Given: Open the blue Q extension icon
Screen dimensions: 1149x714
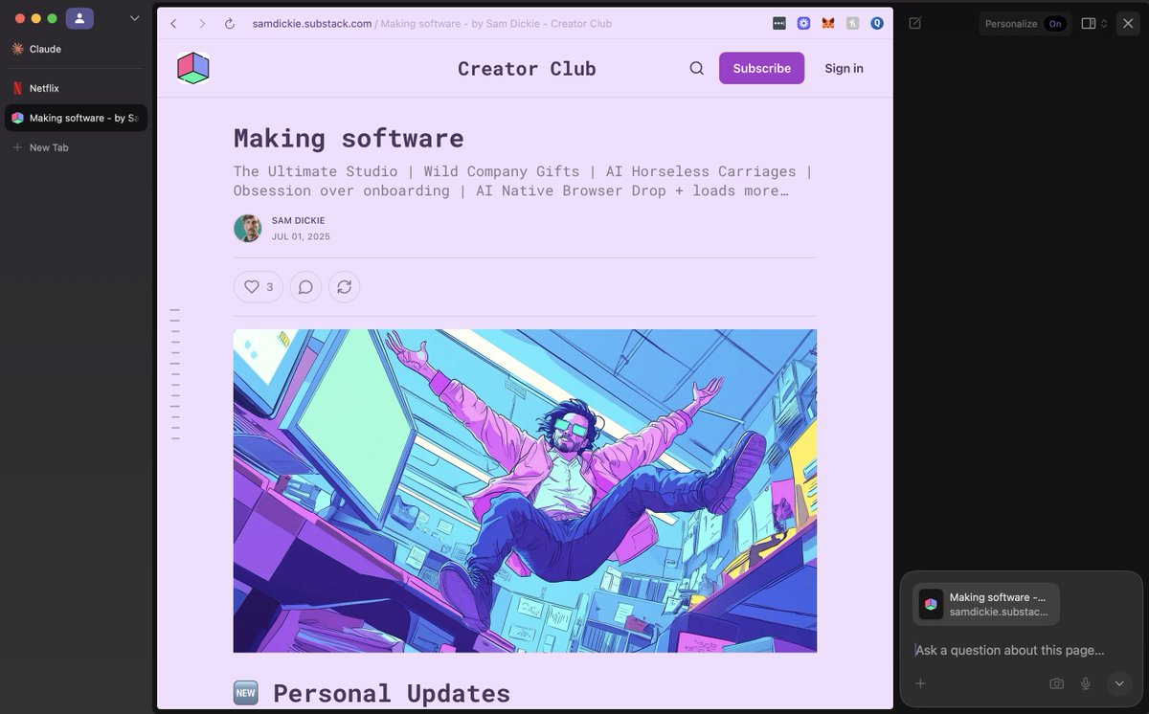Looking at the screenshot, I should [x=877, y=23].
